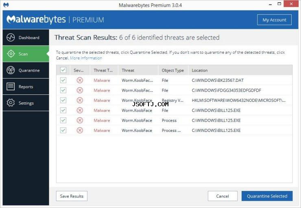Open the Settings section
This screenshot has height=208, width=301.
coord(26,103)
